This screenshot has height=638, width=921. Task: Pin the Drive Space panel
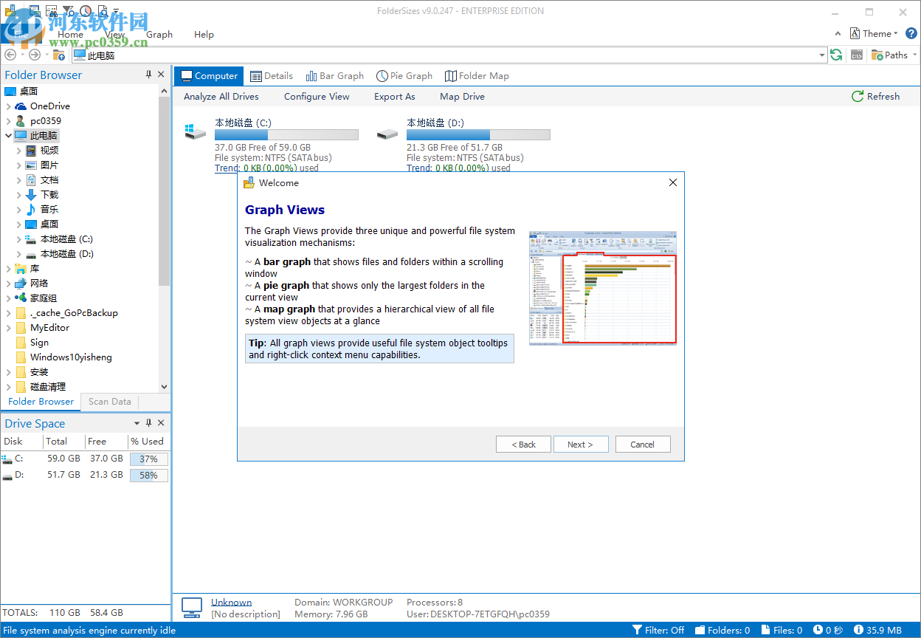148,422
